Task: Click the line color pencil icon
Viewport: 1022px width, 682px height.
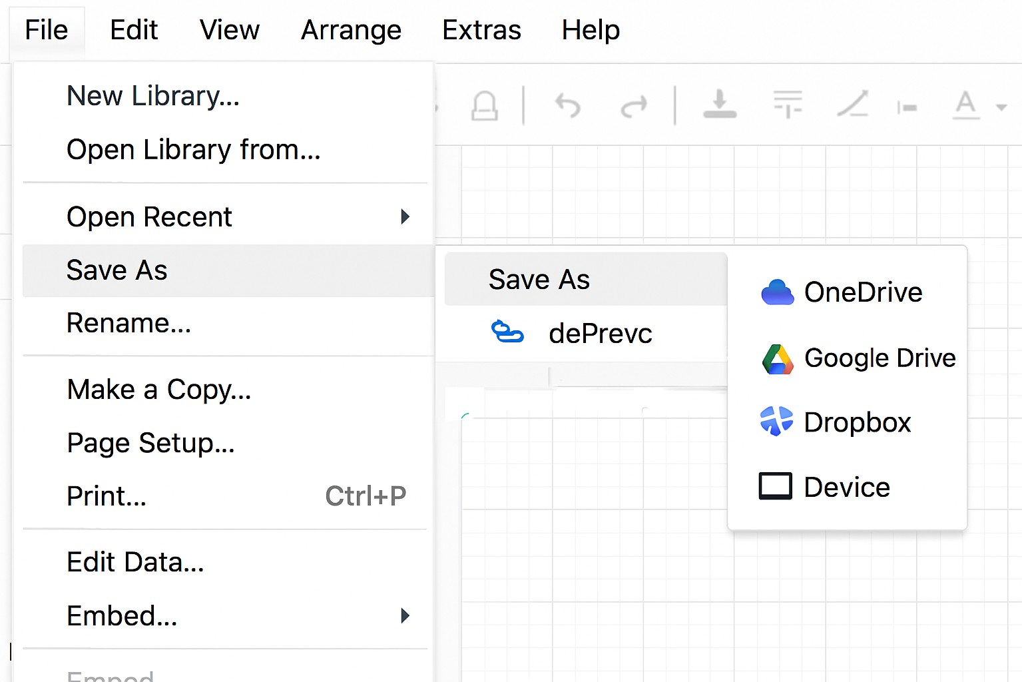Action: click(x=852, y=105)
